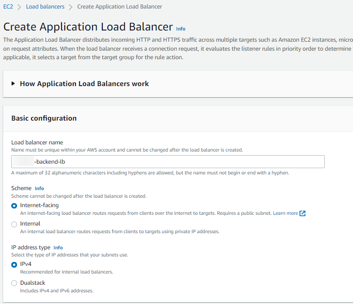
Task: Open Info link next to page title
Action: pos(181,29)
